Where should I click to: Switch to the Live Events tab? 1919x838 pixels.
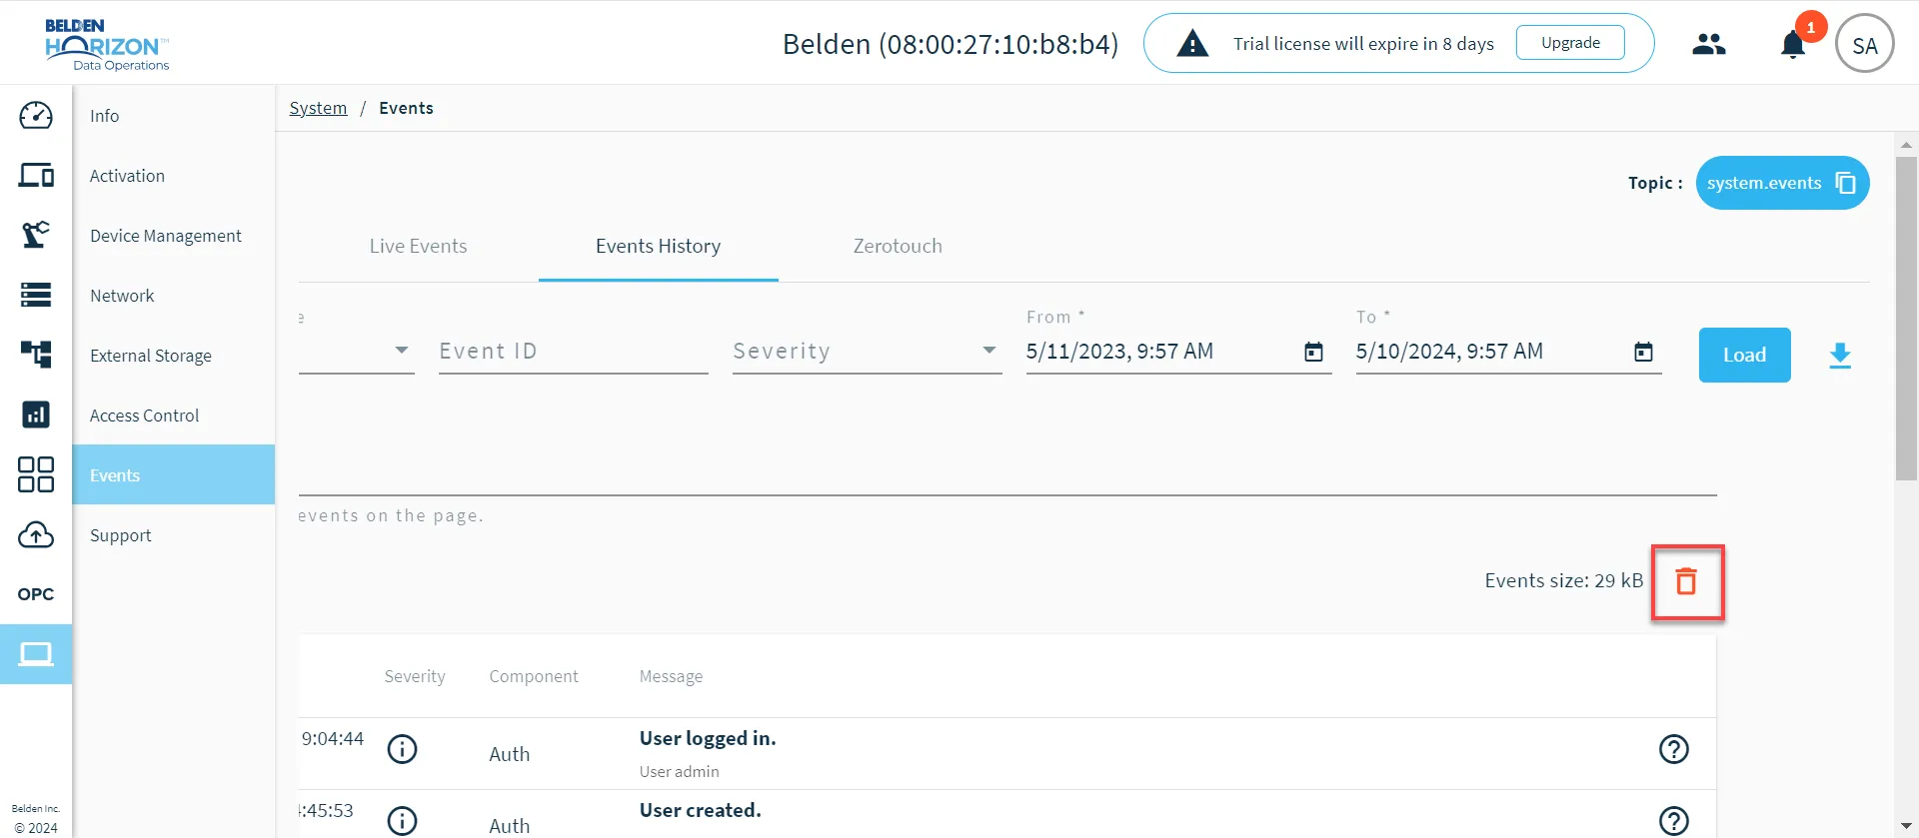(418, 246)
